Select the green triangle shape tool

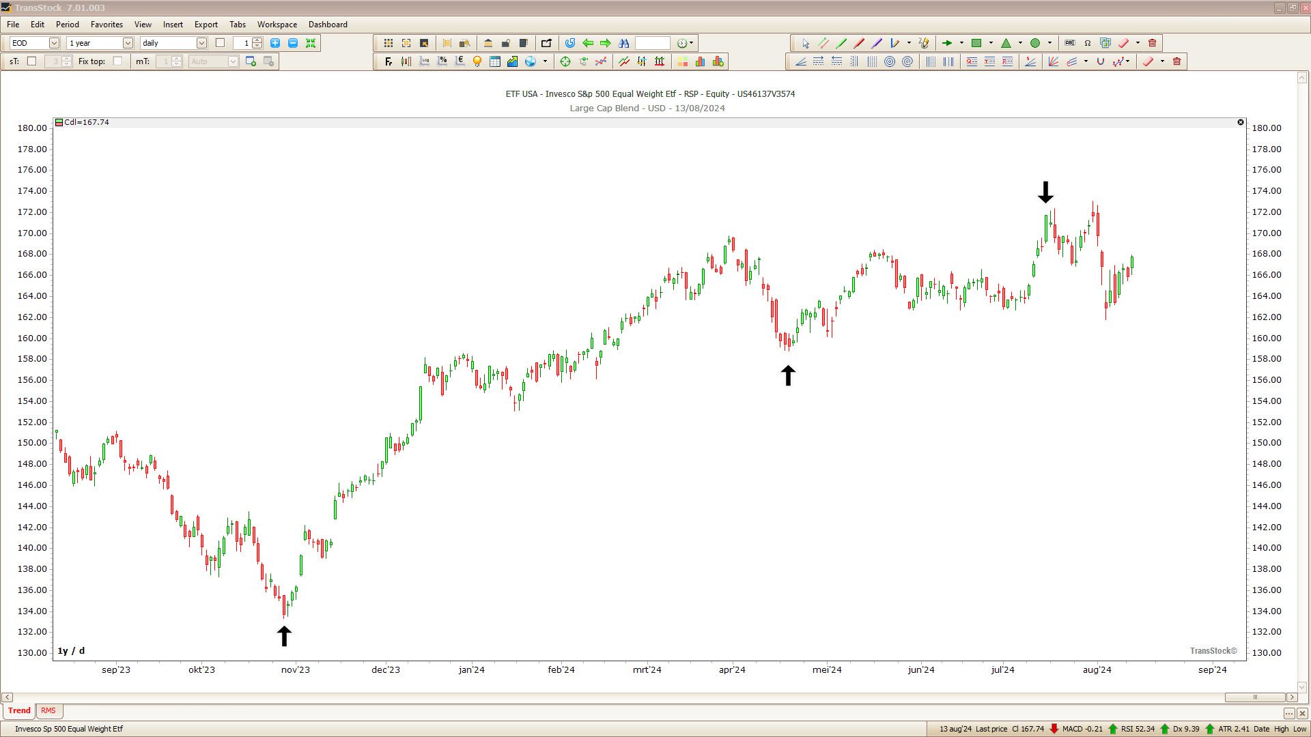pos(1006,43)
